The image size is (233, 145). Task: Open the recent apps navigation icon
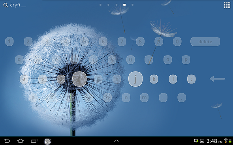coord(34,141)
